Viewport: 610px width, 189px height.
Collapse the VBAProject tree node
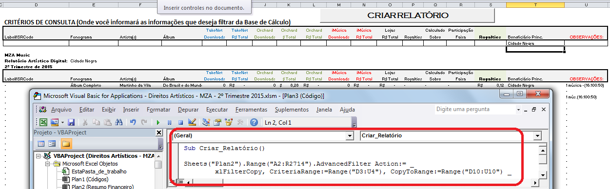tap(39, 156)
